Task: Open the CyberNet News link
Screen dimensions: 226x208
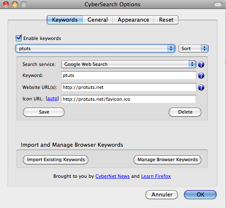Action: [x=113, y=176]
